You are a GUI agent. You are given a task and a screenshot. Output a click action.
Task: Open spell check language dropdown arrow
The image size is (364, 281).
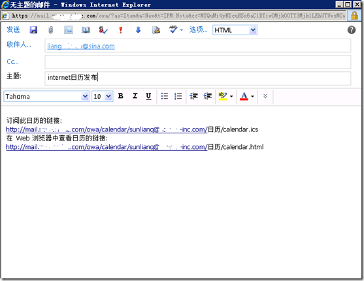(182, 30)
